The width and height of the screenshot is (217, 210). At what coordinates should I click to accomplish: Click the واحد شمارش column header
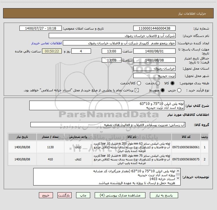pos(78,137)
